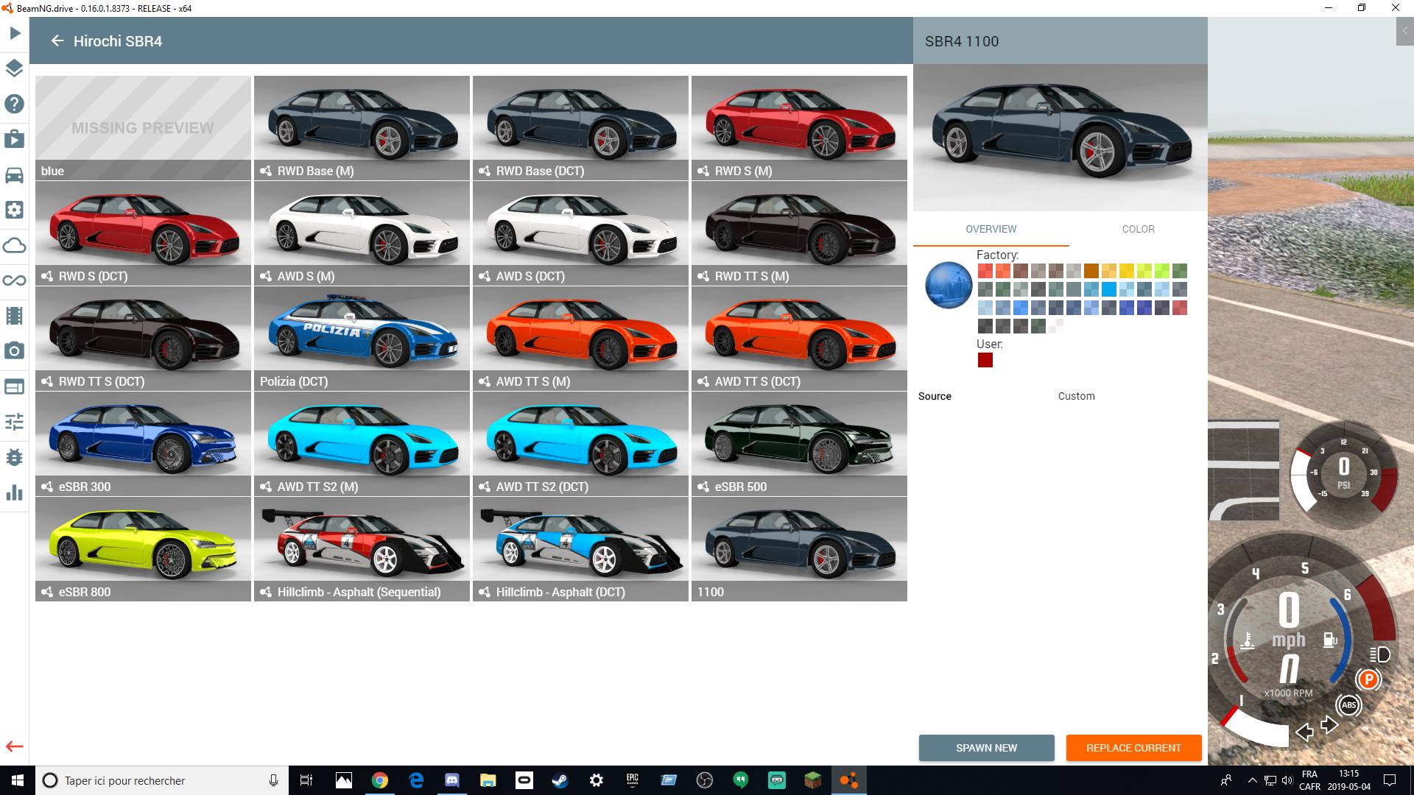Open the camera photo mode icon
The height and width of the screenshot is (795, 1414).
pos(14,351)
